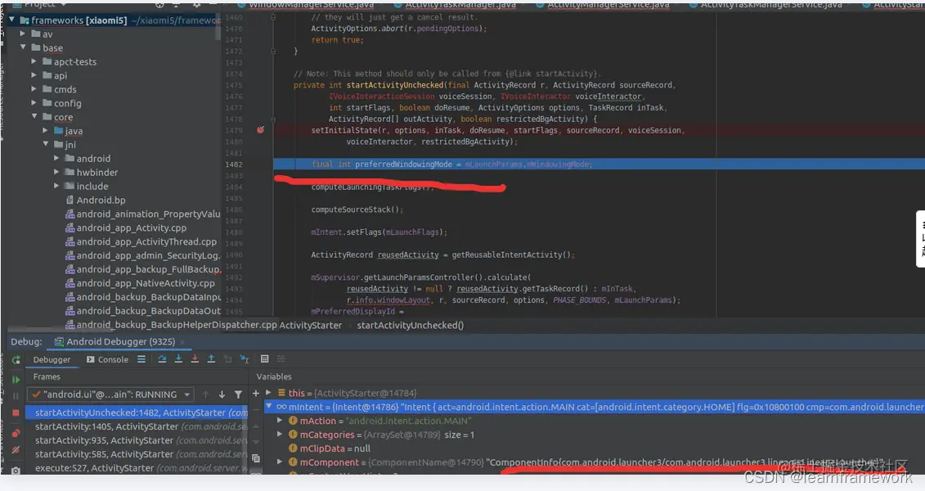Open the Android.bp file
The height and width of the screenshot is (491, 925).
pyautogui.click(x=95, y=200)
